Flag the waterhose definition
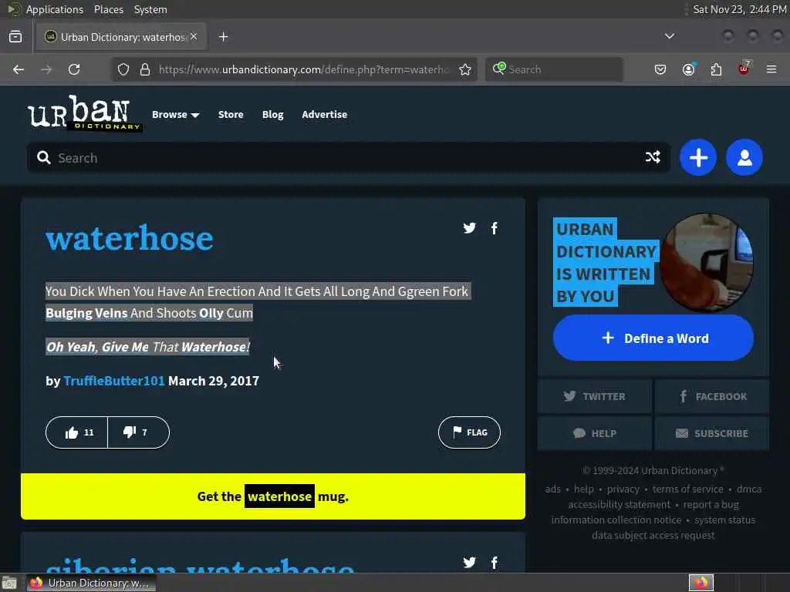 coord(469,432)
